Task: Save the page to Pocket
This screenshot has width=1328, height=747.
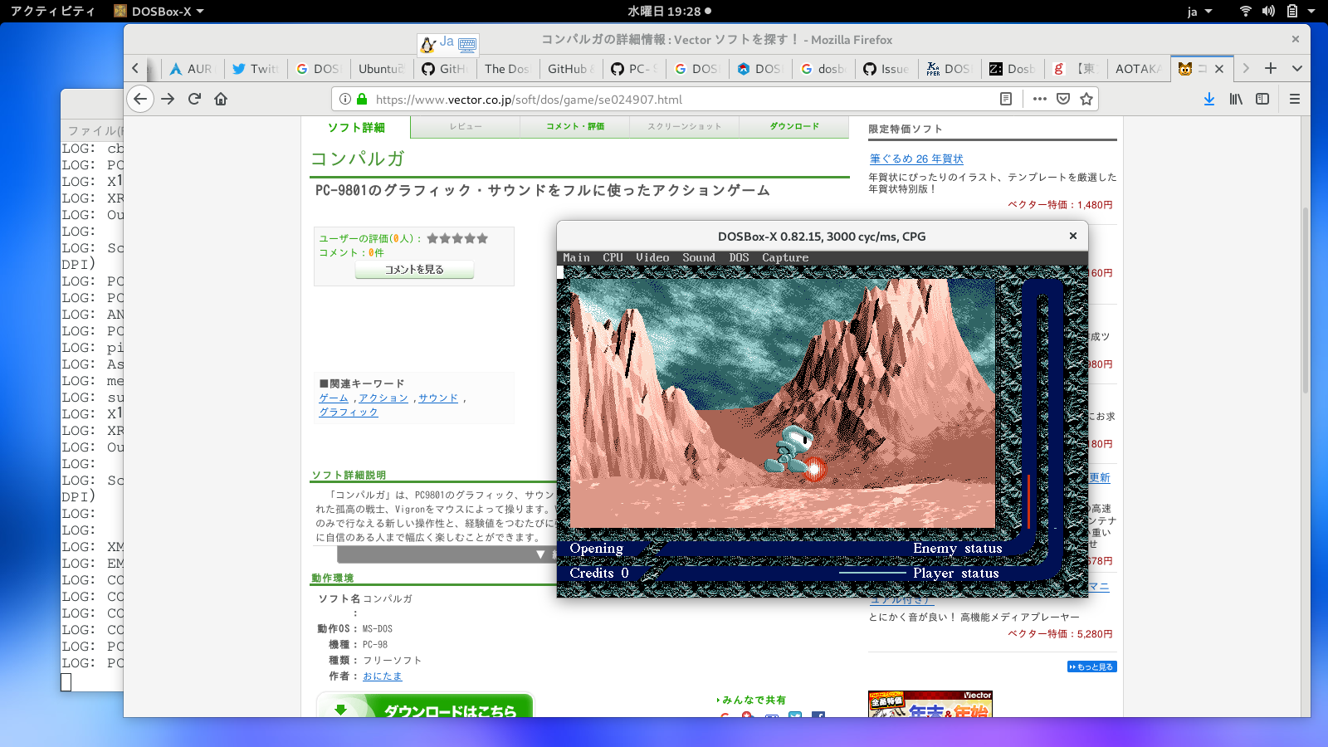Action: click(x=1063, y=99)
